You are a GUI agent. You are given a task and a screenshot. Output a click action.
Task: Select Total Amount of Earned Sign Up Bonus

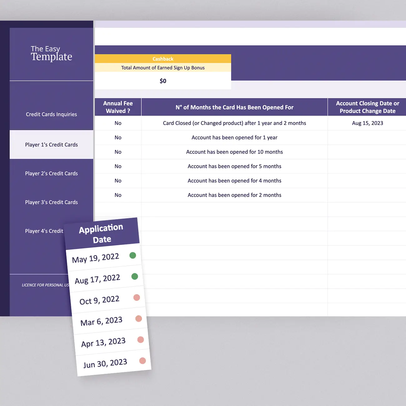click(x=163, y=67)
